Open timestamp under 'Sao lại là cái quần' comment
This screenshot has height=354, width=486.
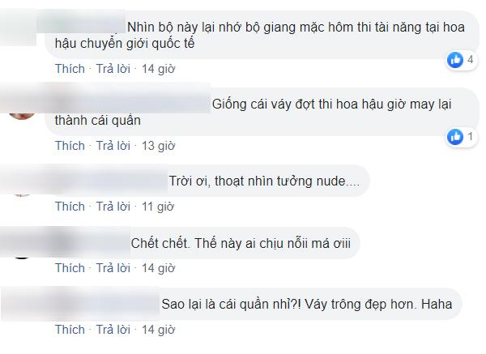coord(158,330)
